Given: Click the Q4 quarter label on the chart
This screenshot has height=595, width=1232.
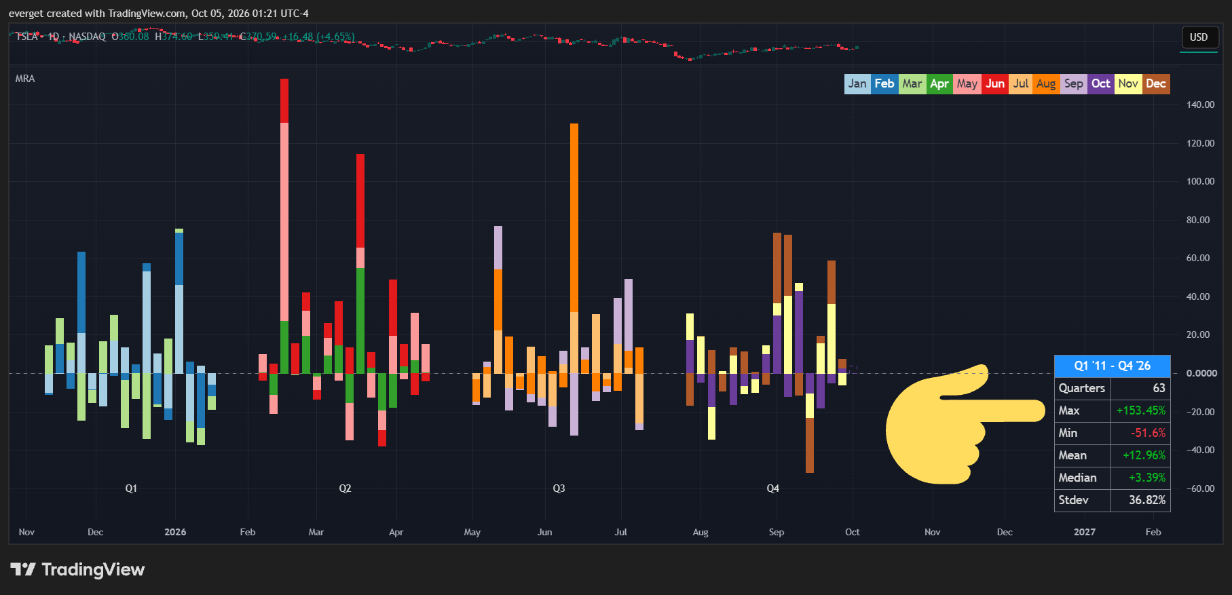Looking at the screenshot, I should [772, 488].
